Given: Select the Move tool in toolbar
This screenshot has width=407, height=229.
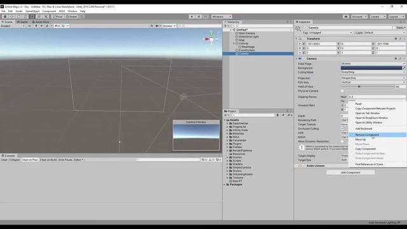Looking at the screenshot, I should [11, 17].
